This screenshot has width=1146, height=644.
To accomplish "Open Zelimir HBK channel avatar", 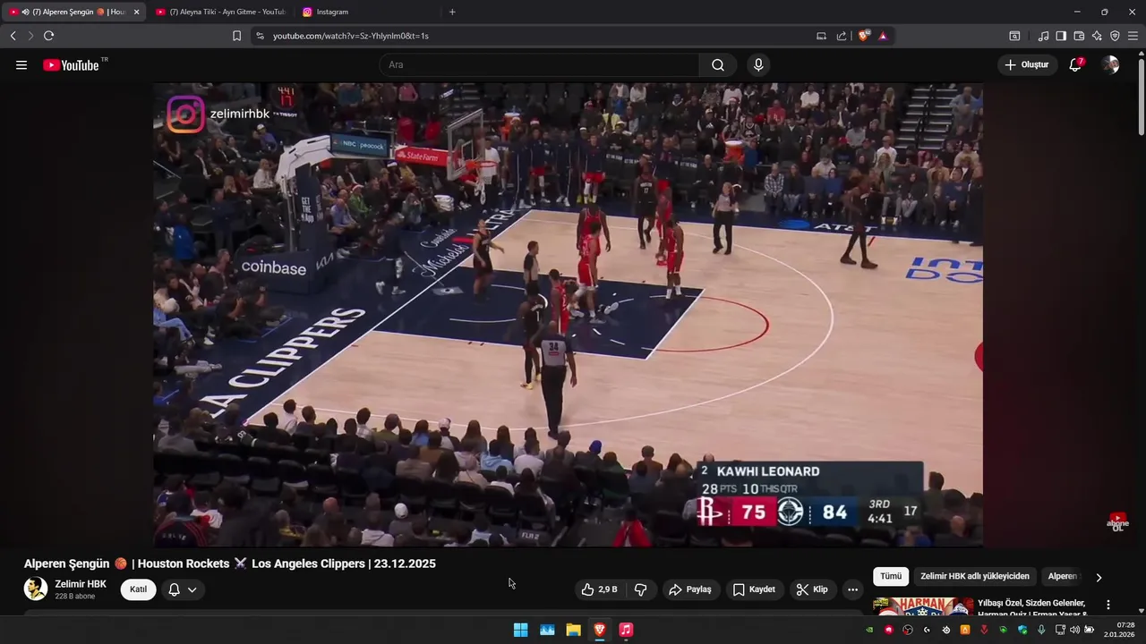I will [x=36, y=589].
